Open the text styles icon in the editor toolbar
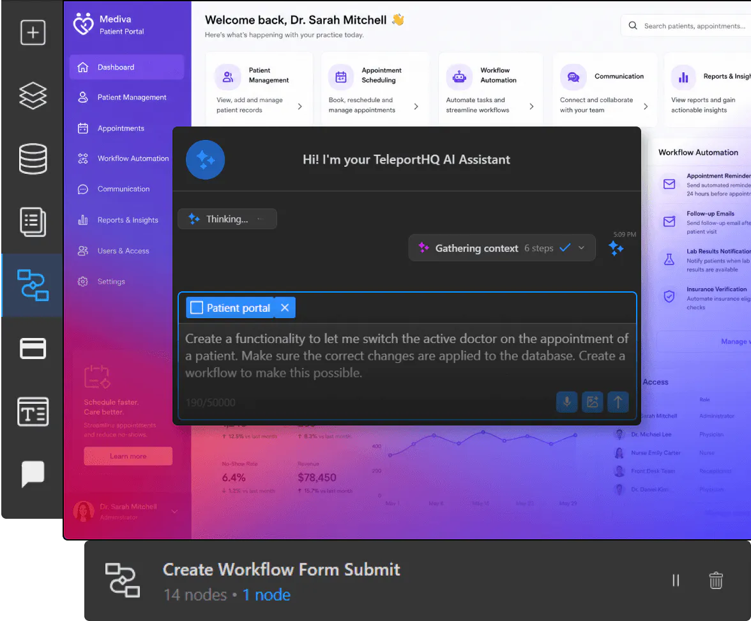The width and height of the screenshot is (751, 621). pyautogui.click(x=33, y=411)
